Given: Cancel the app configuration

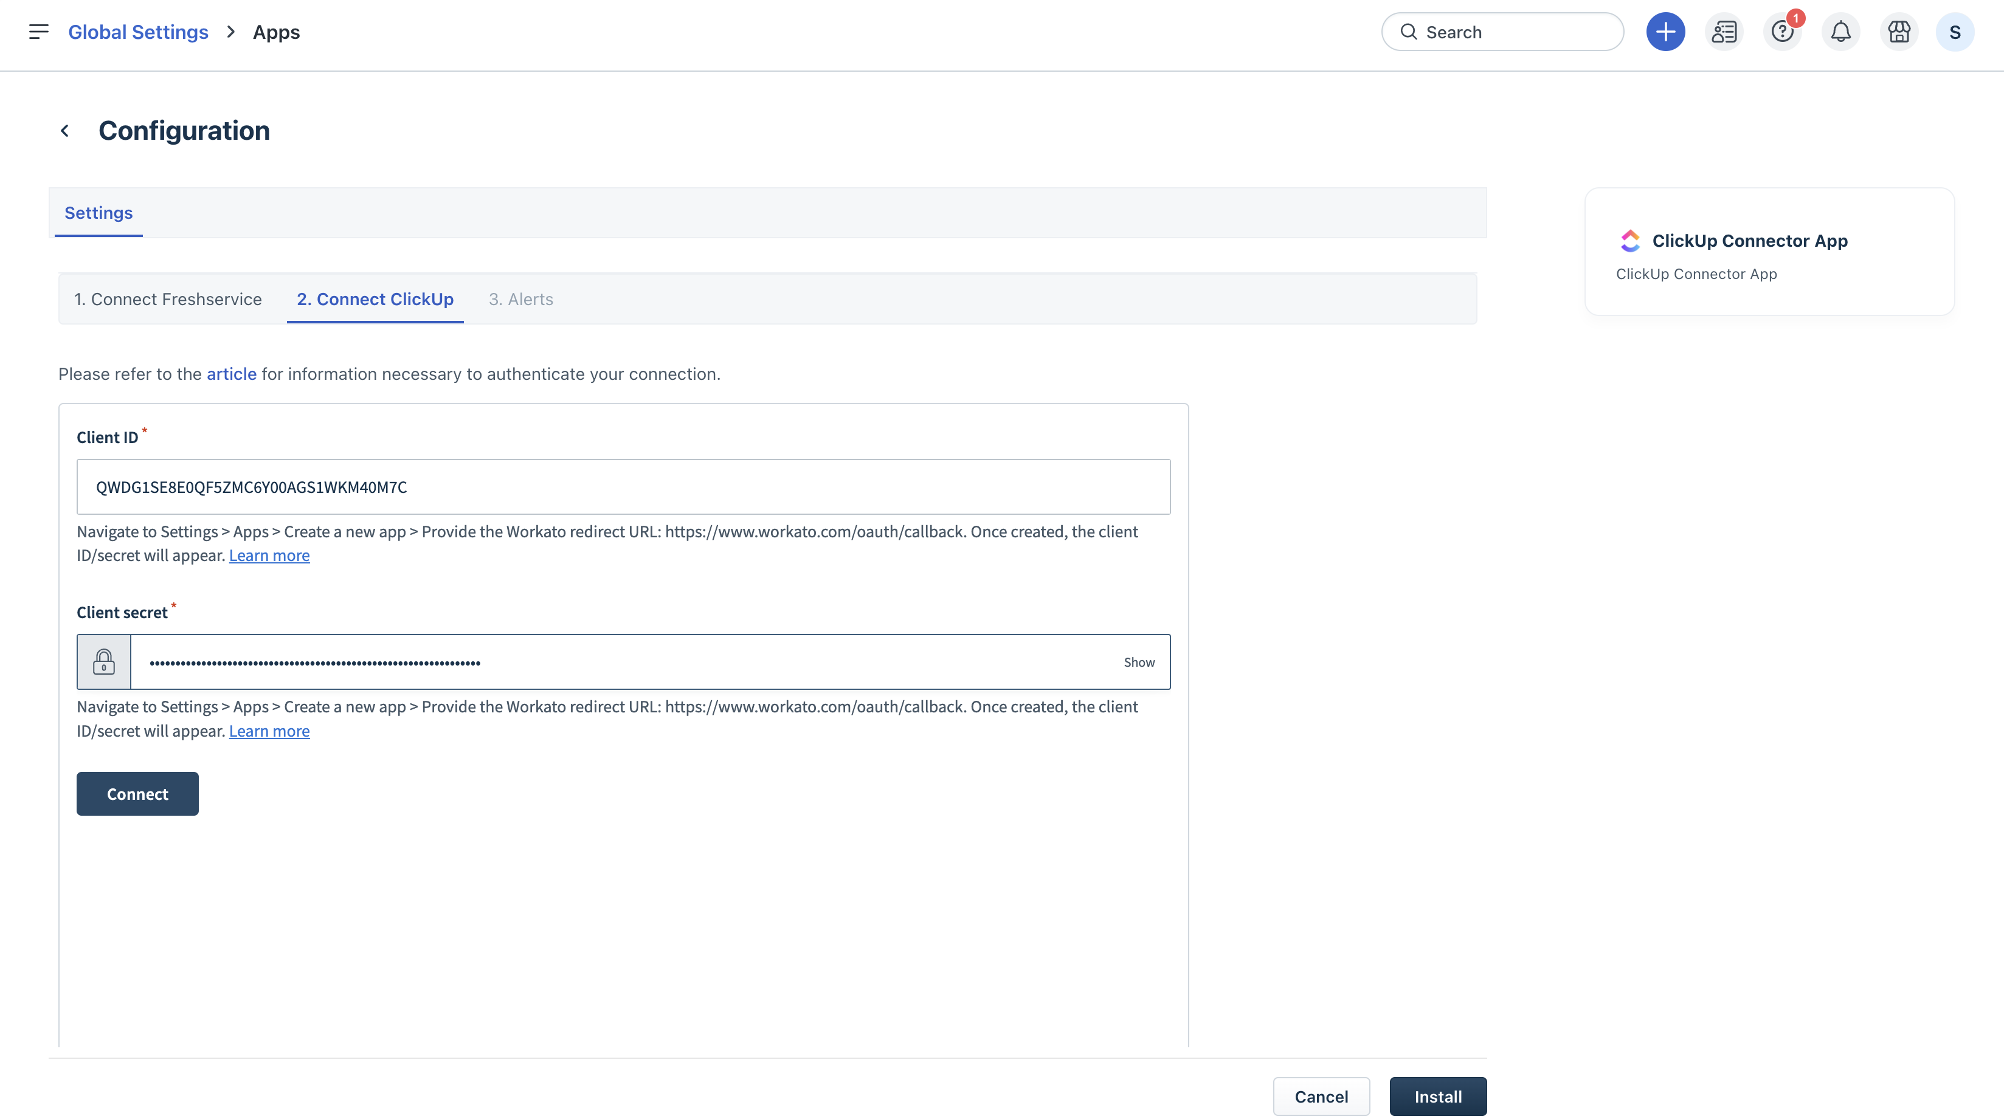Looking at the screenshot, I should coord(1320,1097).
